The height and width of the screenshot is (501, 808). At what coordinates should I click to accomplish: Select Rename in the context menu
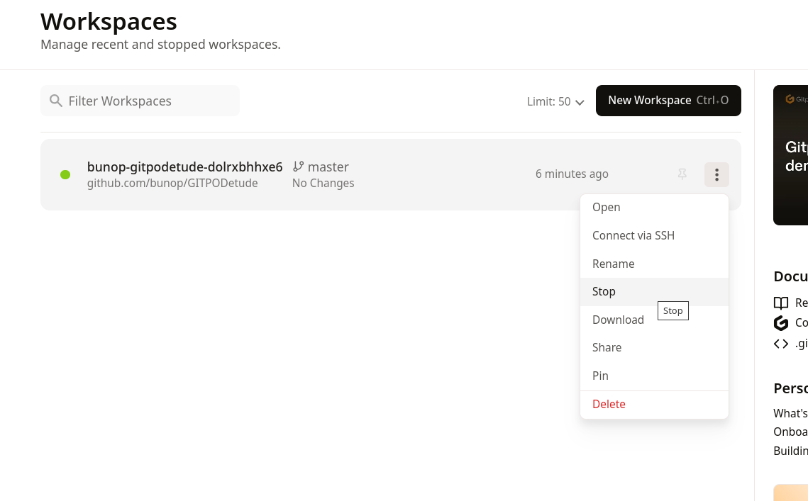[x=614, y=264]
